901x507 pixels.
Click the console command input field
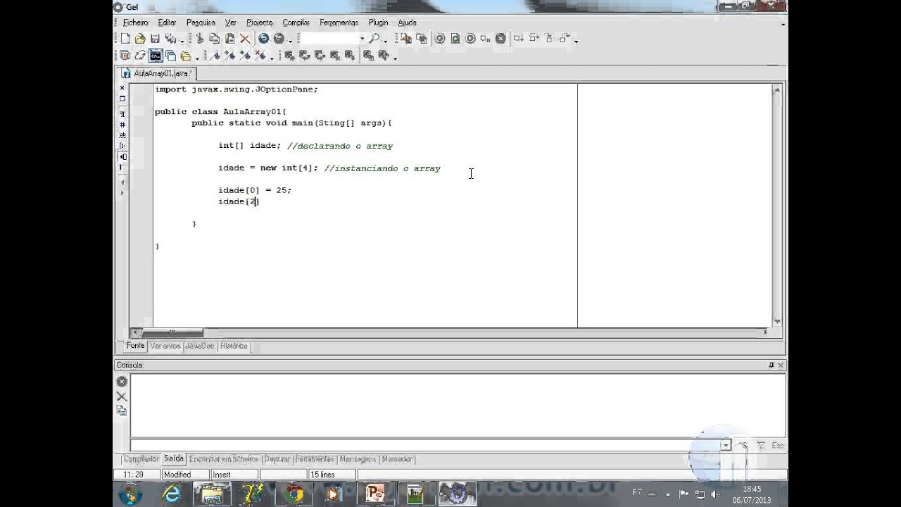coord(424,445)
